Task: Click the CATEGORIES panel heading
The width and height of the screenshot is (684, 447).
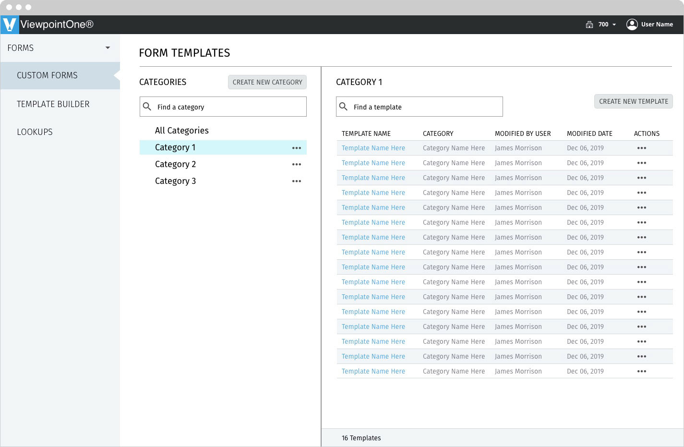Action: pyautogui.click(x=163, y=82)
